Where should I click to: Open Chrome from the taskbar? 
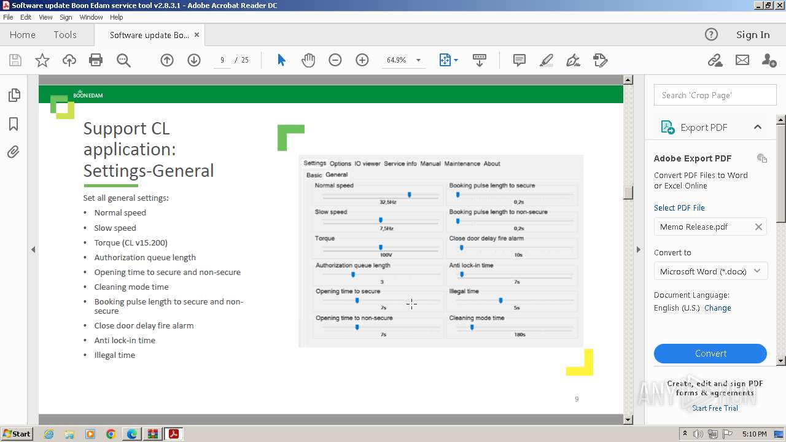point(111,434)
